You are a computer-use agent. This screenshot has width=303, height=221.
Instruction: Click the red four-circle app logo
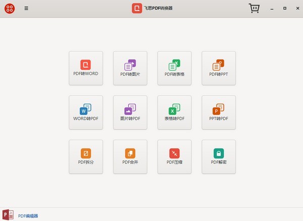click(x=9, y=9)
